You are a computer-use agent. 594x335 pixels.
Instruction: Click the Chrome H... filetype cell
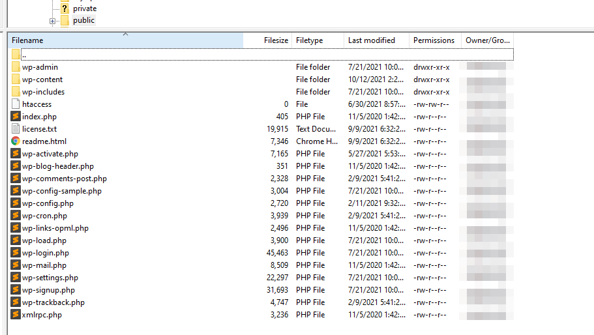[317, 141]
